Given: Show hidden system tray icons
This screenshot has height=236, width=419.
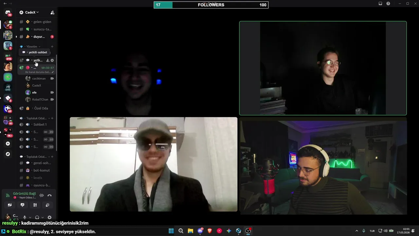Looking at the screenshot, I should (x=357, y=231).
